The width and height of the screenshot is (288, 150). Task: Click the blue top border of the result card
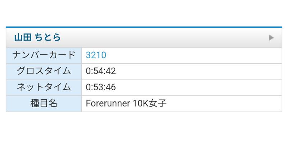[144, 27]
